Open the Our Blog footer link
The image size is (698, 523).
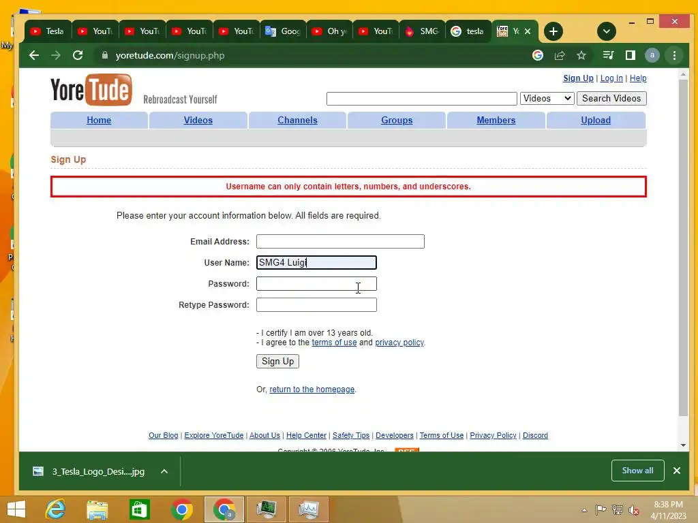163,435
